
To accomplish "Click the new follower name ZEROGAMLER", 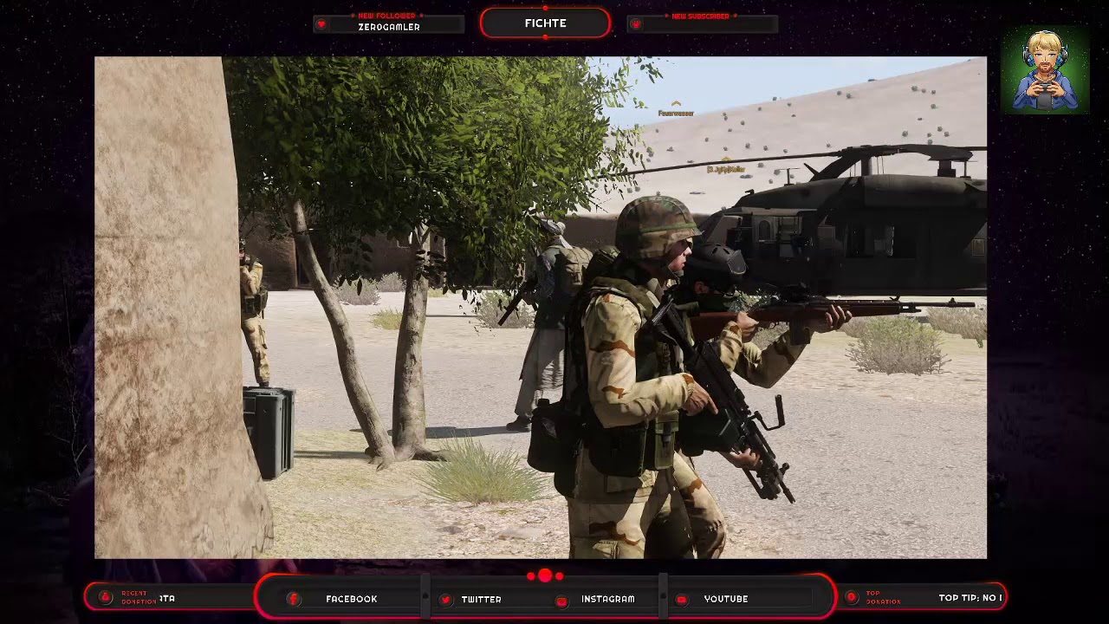I will (x=389, y=27).
